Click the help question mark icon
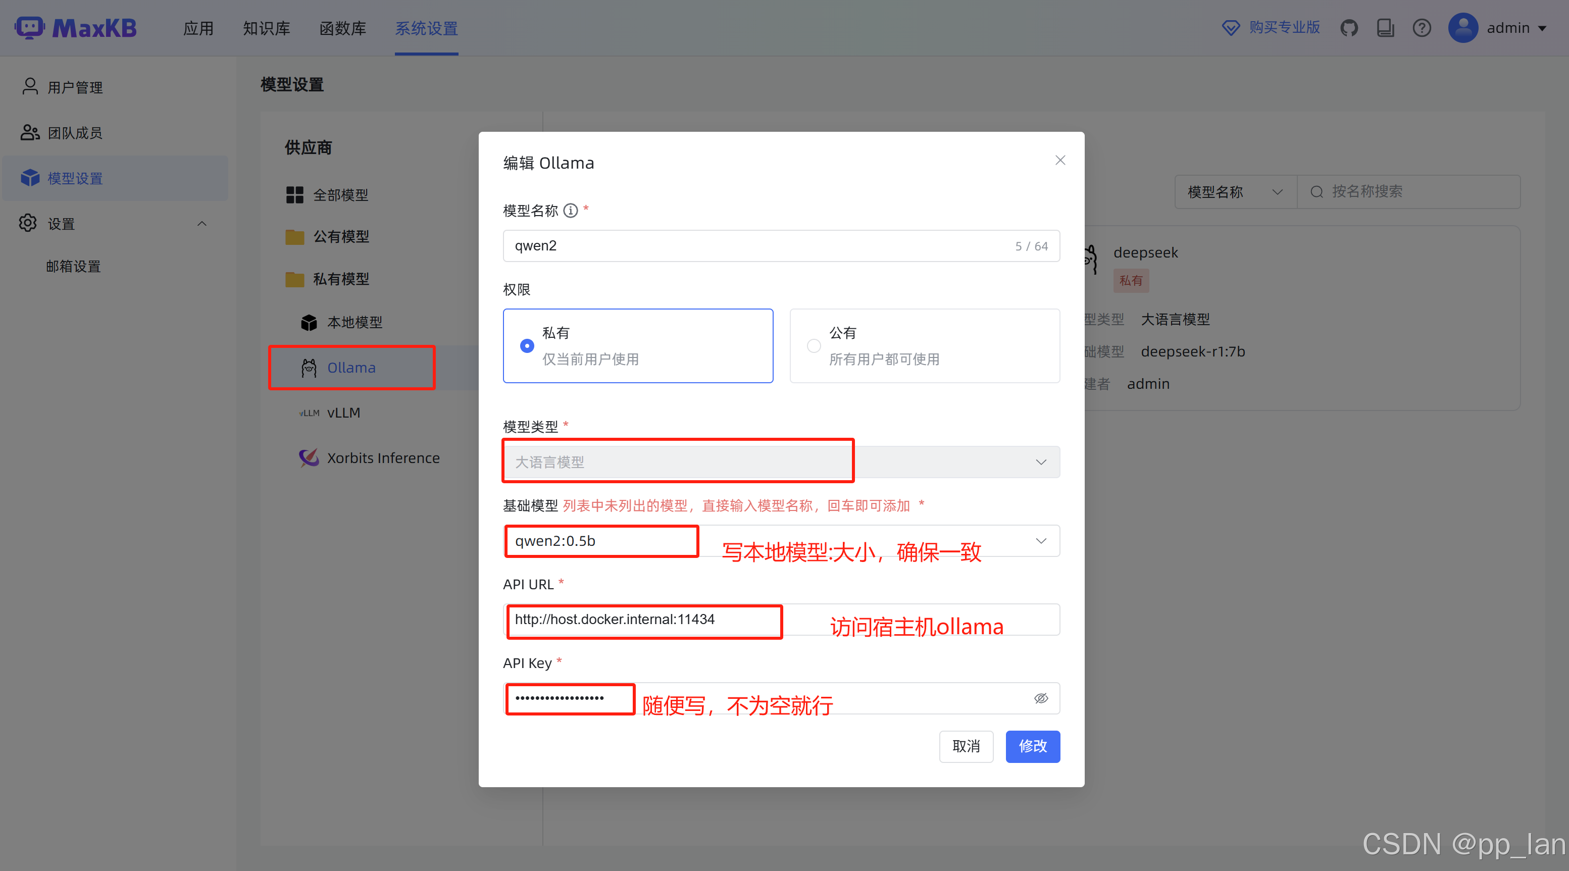Viewport: 1569px width, 871px height. point(1422,28)
